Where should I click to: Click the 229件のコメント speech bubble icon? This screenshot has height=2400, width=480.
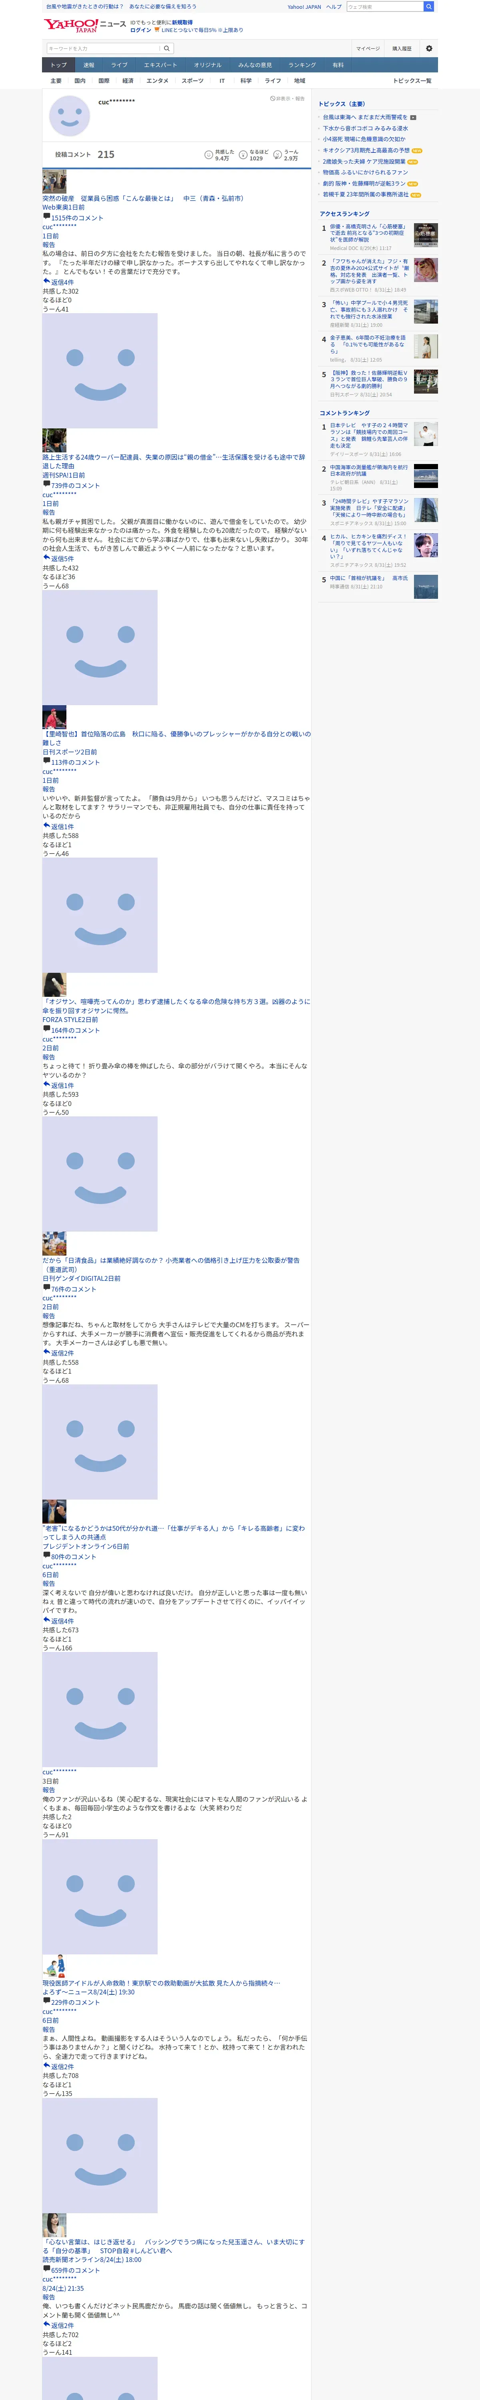pos(47,2001)
